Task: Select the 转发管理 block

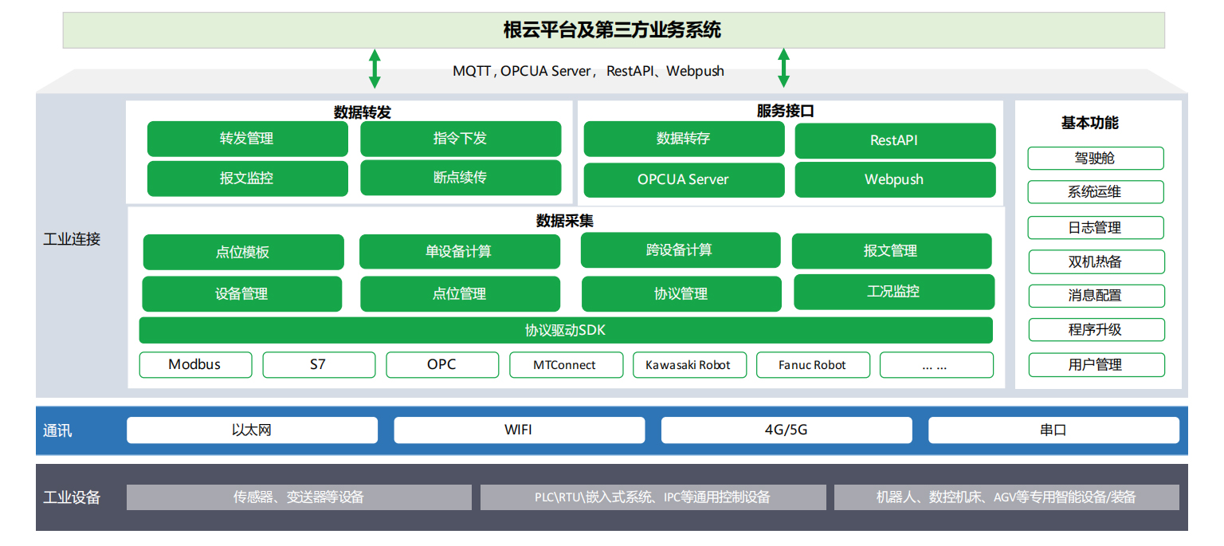Action: click(247, 139)
